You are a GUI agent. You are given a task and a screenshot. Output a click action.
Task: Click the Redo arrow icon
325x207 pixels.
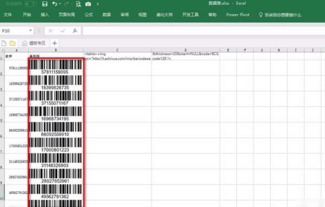click(x=67, y=4)
